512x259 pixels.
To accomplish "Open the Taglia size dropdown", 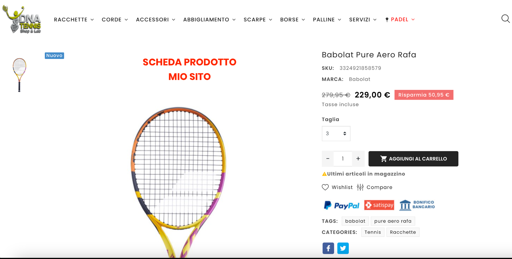I will click(336, 133).
